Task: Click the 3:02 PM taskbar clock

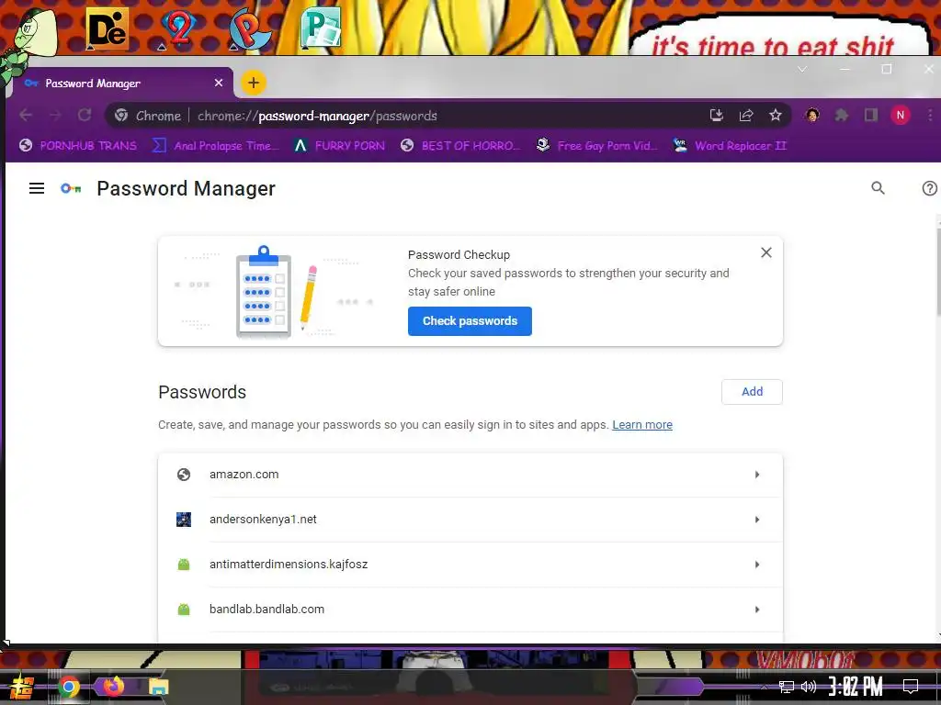Action: (x=856, y=687)
